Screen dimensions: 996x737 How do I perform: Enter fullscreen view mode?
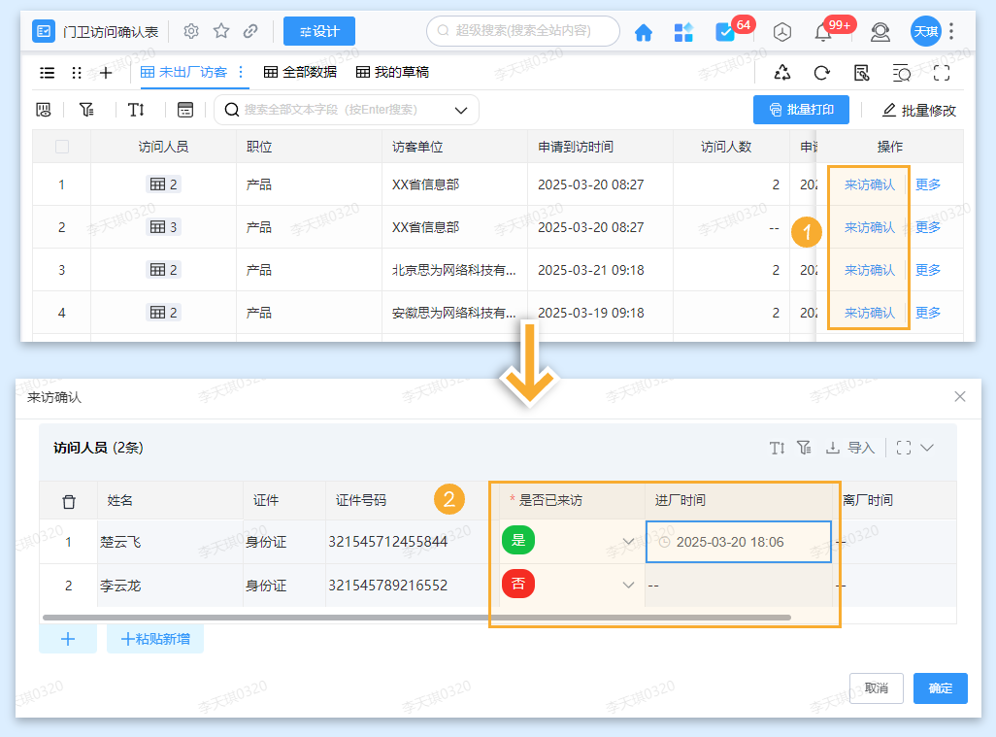pos(941,73)
